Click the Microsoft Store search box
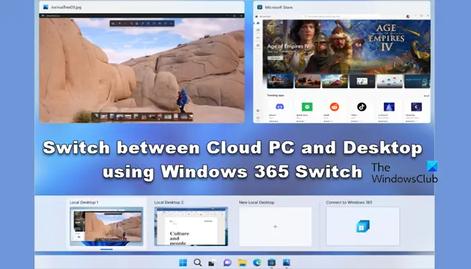Screen dimensions: 471x269 [342, 16]
